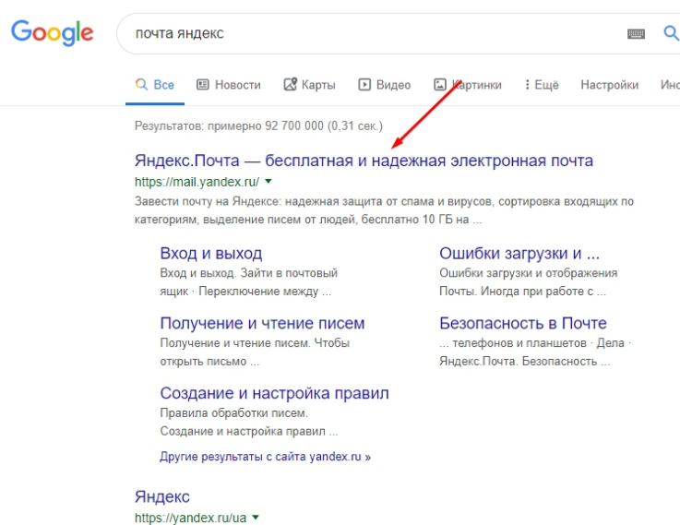Image resolution: width=680 pixels, height=525 pixels.
Task: Open the 'Карты' tab
Action: point(310,85)
